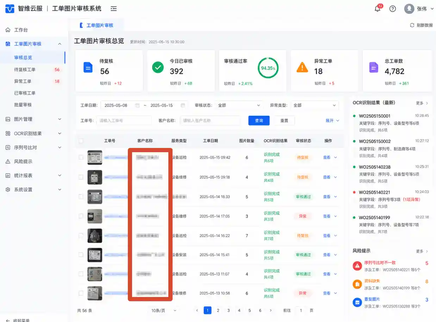Go to page 3 in pagination
Viewport: 436px width, 322px height.
pyautogui.click(x=229, y=310)
